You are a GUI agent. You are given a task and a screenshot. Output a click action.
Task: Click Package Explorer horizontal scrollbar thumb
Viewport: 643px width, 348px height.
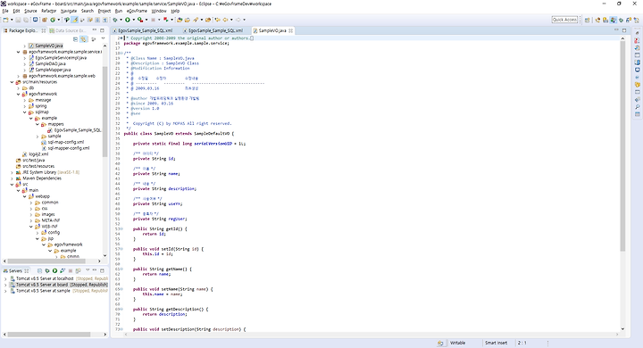point(46,261)
